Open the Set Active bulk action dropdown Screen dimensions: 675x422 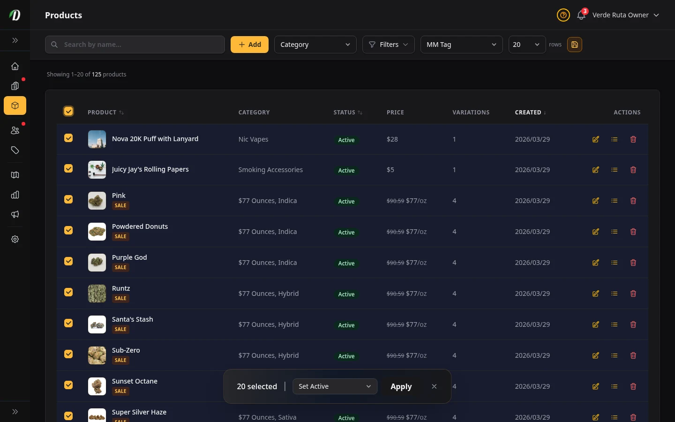tap(335, 386)
